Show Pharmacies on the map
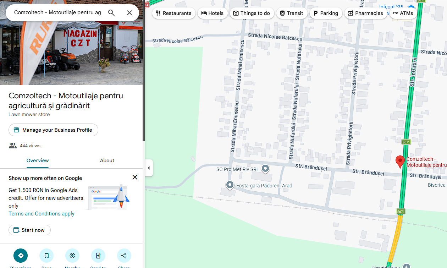 pos(365,13)
